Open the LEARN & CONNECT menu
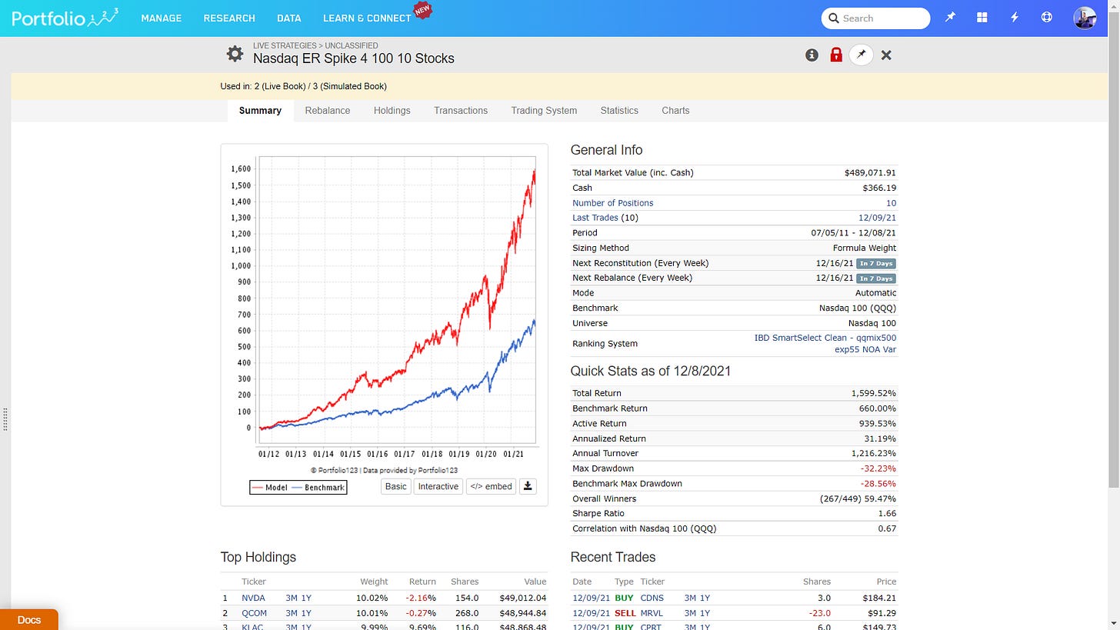The width and height of the screenshot is (1120, 630). [x=367, y=18]
